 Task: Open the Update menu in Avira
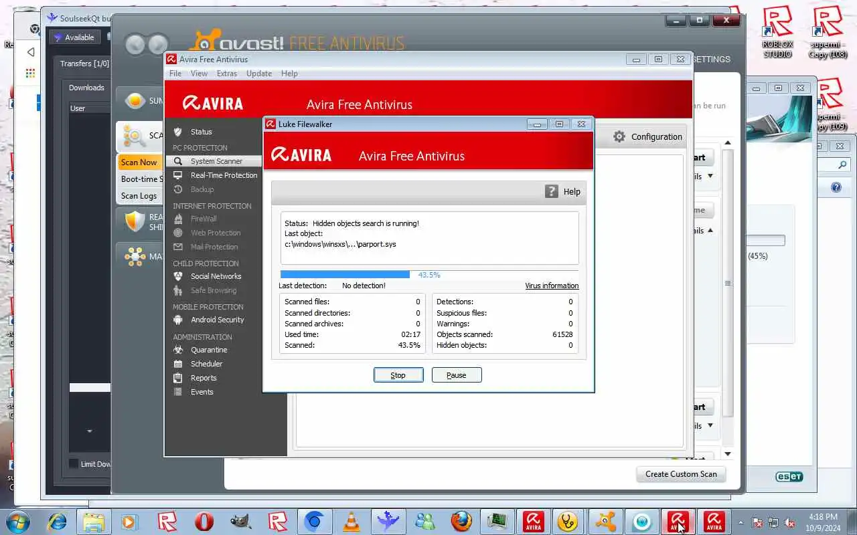click(259, 74)
